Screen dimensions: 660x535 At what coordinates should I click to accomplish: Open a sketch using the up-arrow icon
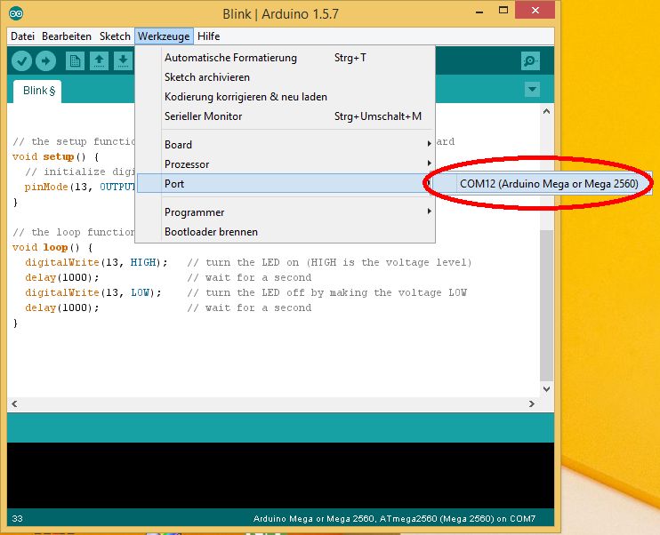pyautogui.click(x=99, y=61)
